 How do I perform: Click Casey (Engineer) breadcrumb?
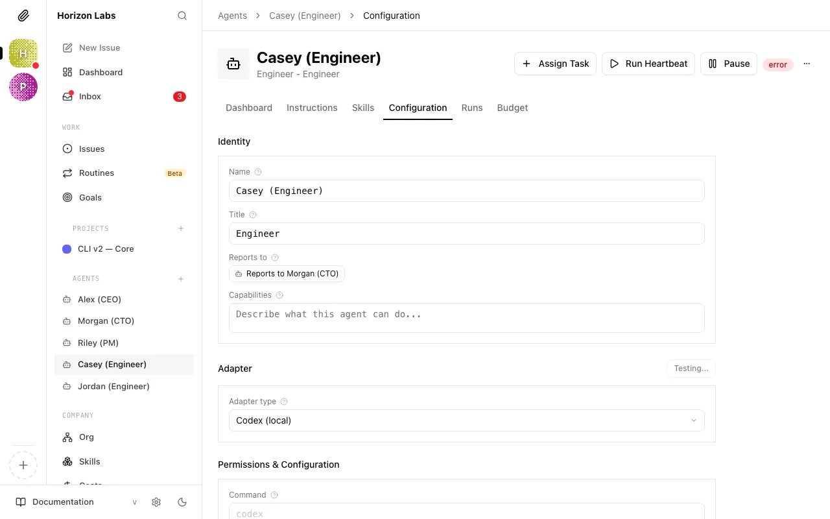(305, 16)
